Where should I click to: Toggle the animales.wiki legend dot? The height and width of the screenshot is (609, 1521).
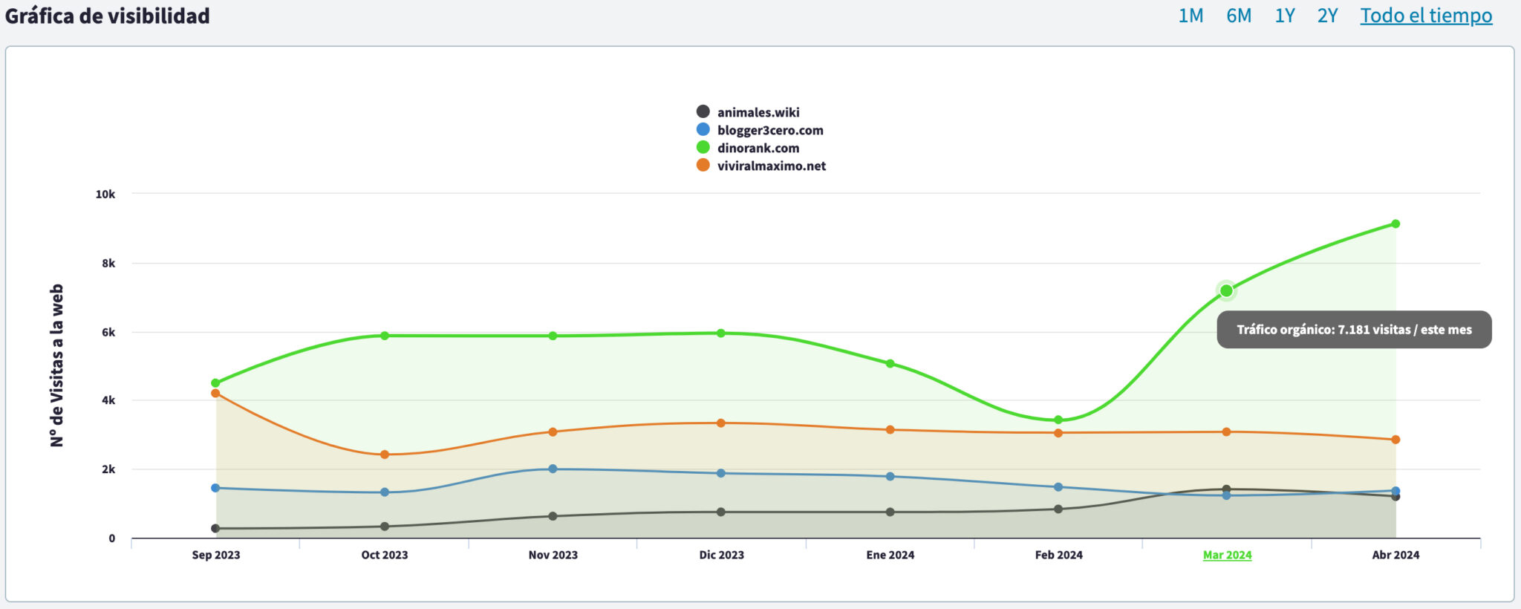tap(703, 111)
